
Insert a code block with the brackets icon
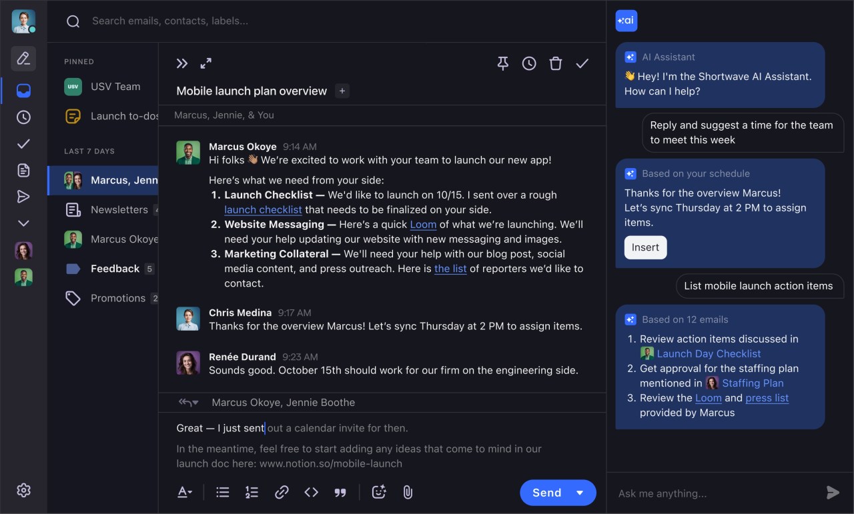click(x=311, y=492)
